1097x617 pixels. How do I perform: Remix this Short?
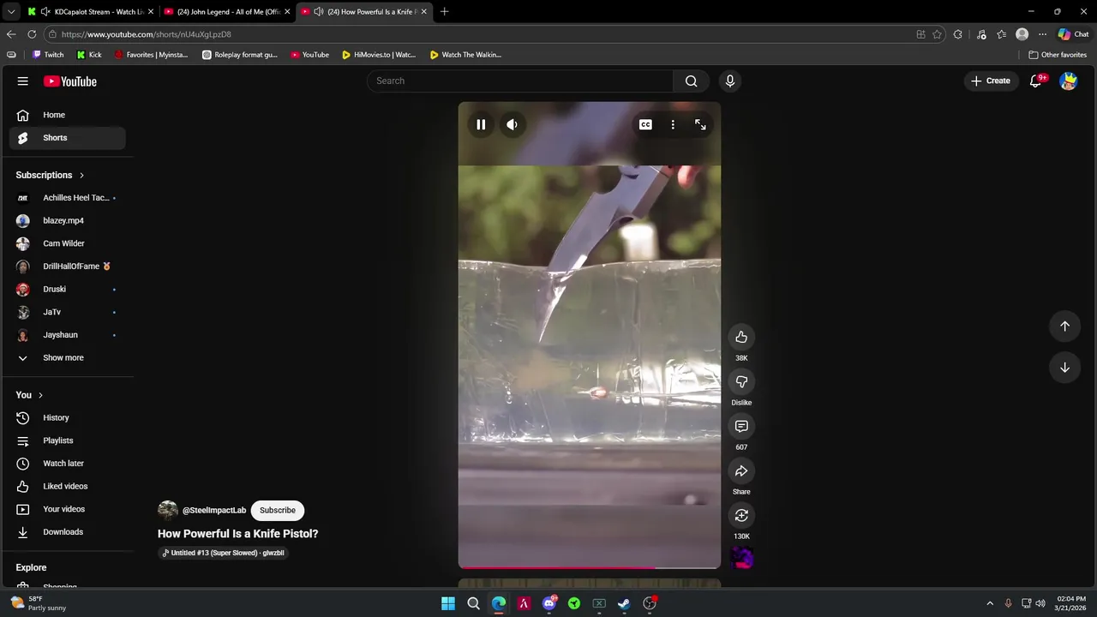(741, 515)
